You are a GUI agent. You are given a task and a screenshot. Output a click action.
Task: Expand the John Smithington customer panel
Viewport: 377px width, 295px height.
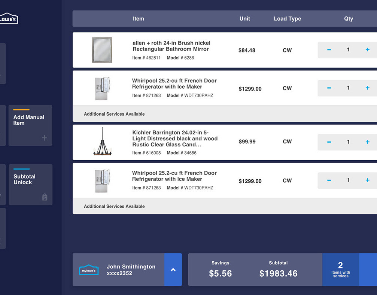(173, 270)
